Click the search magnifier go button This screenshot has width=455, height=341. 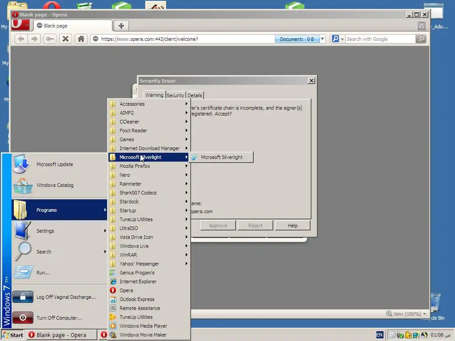421,39
